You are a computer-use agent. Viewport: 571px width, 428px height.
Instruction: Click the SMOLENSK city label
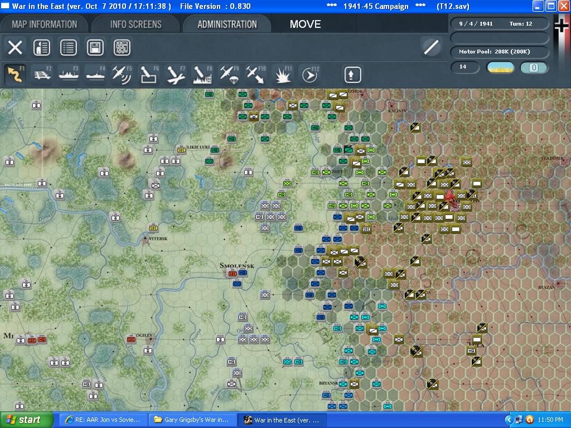click(236, 265)
